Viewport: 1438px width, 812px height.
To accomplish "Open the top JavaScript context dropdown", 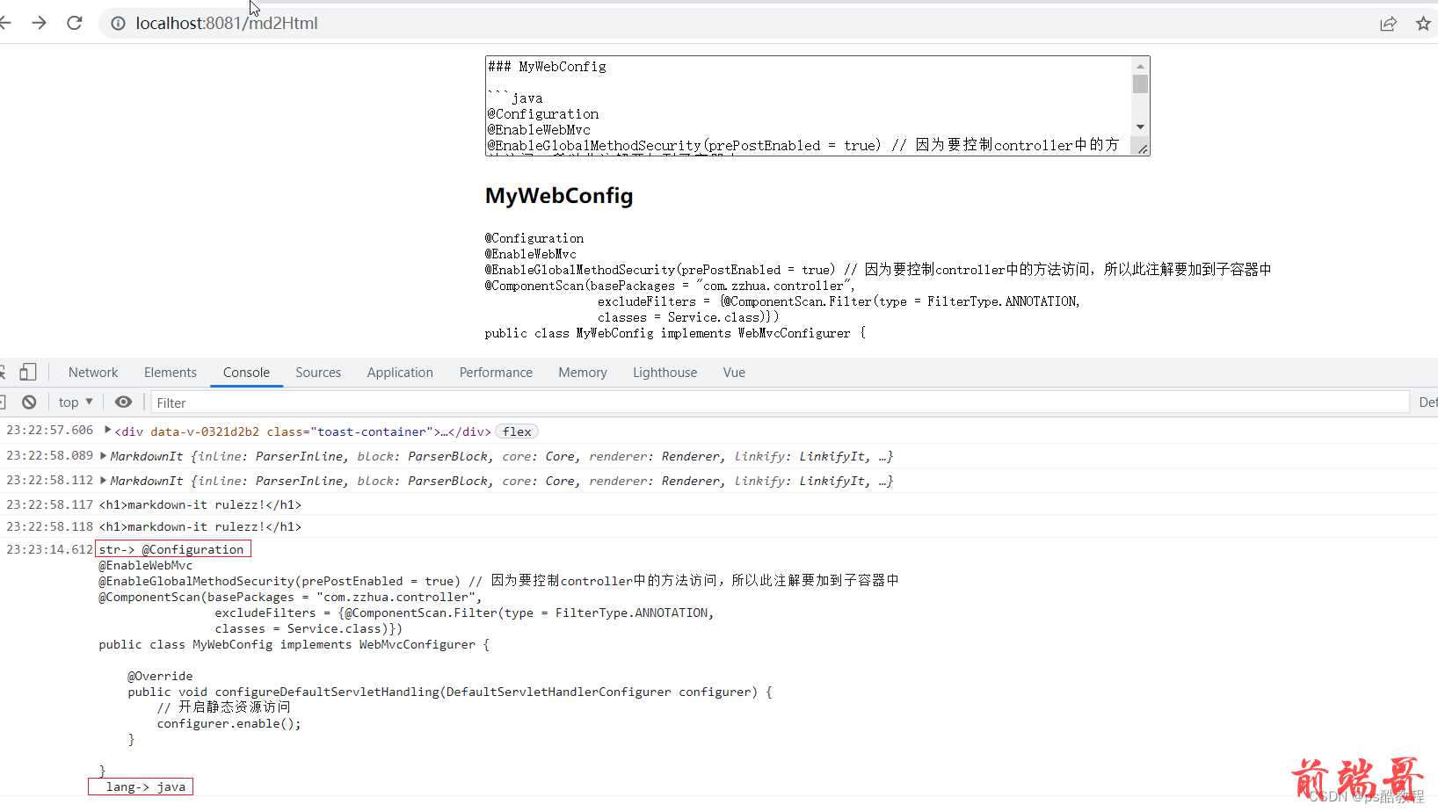I will 76,402.
